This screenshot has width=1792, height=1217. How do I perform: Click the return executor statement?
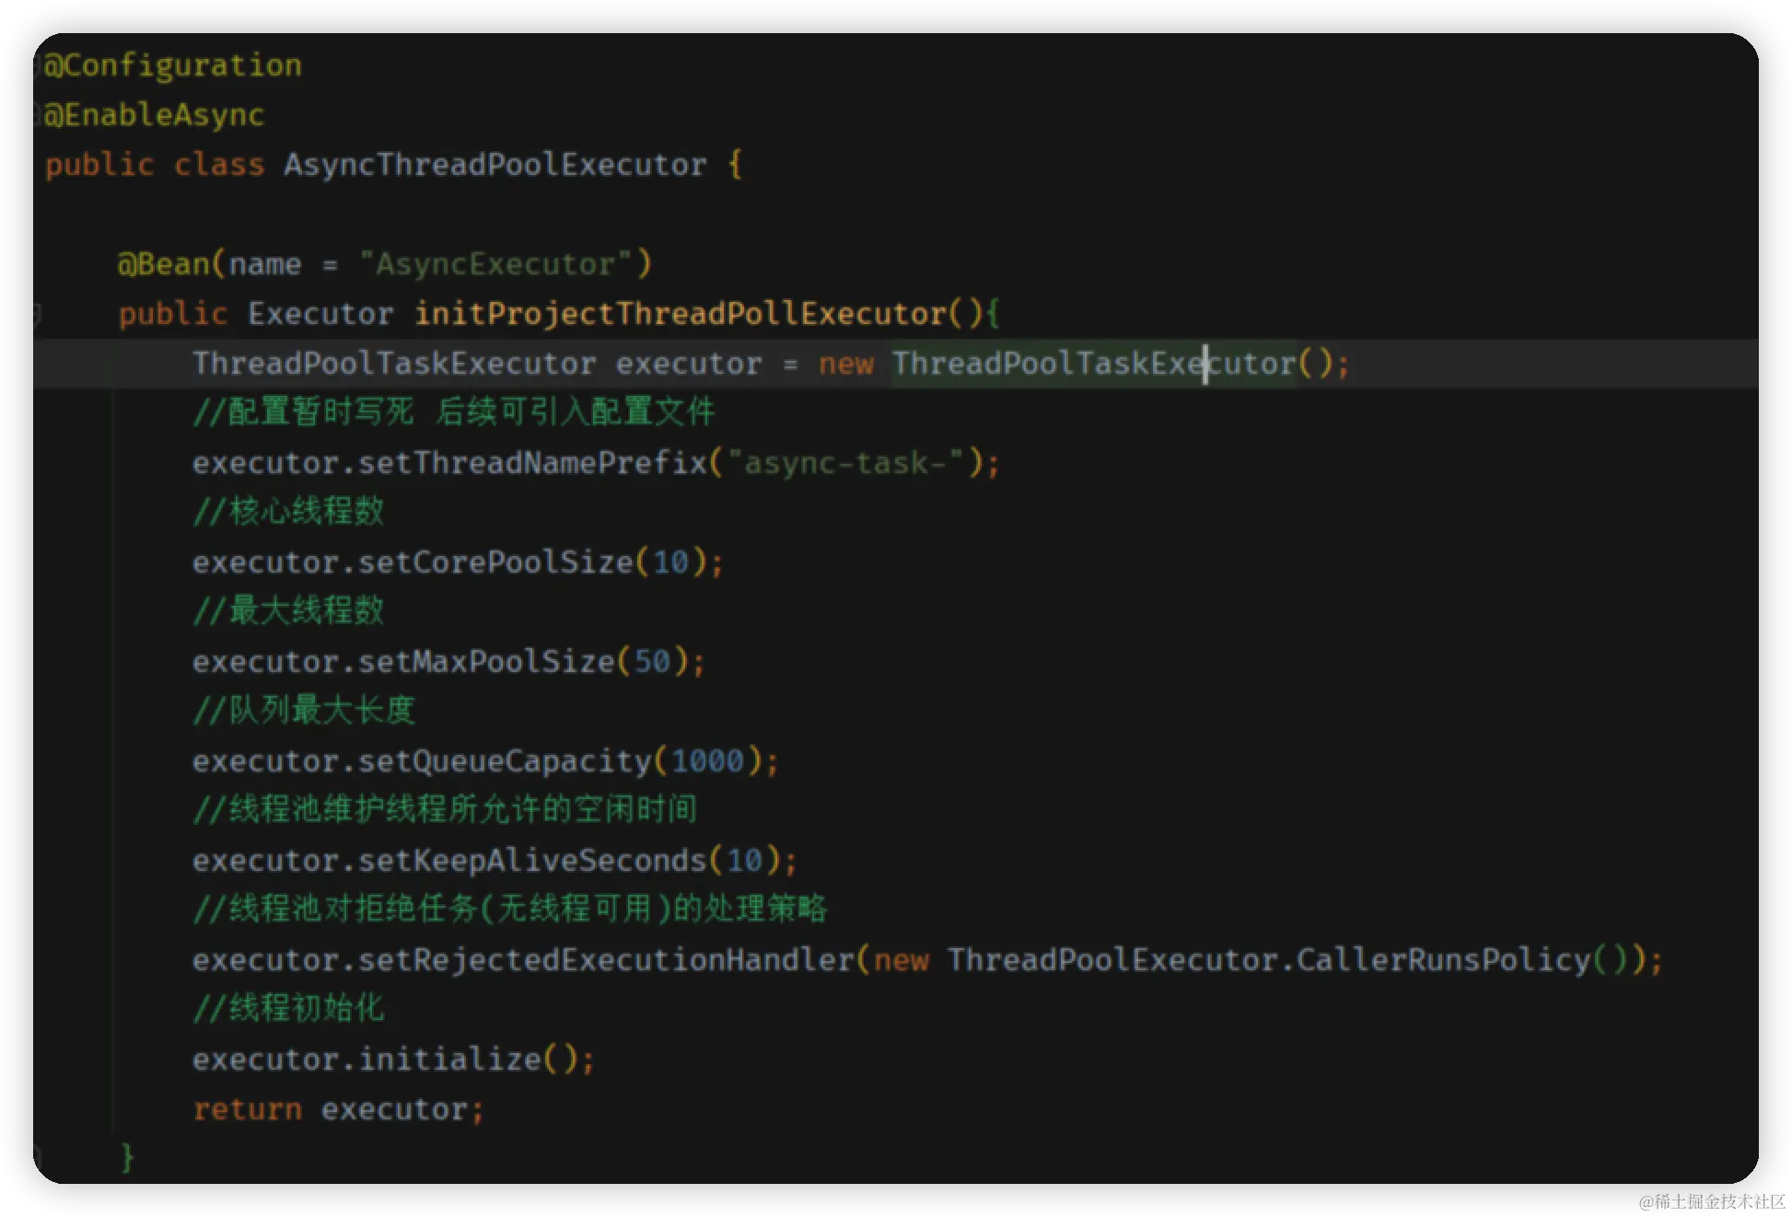(338, 1109)
